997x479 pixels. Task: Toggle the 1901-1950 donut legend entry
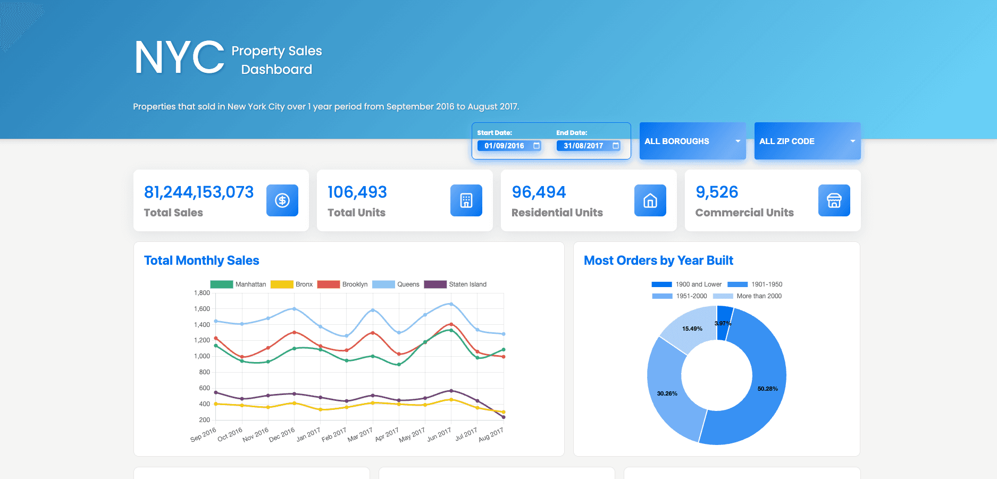click(x=766, y=284)
